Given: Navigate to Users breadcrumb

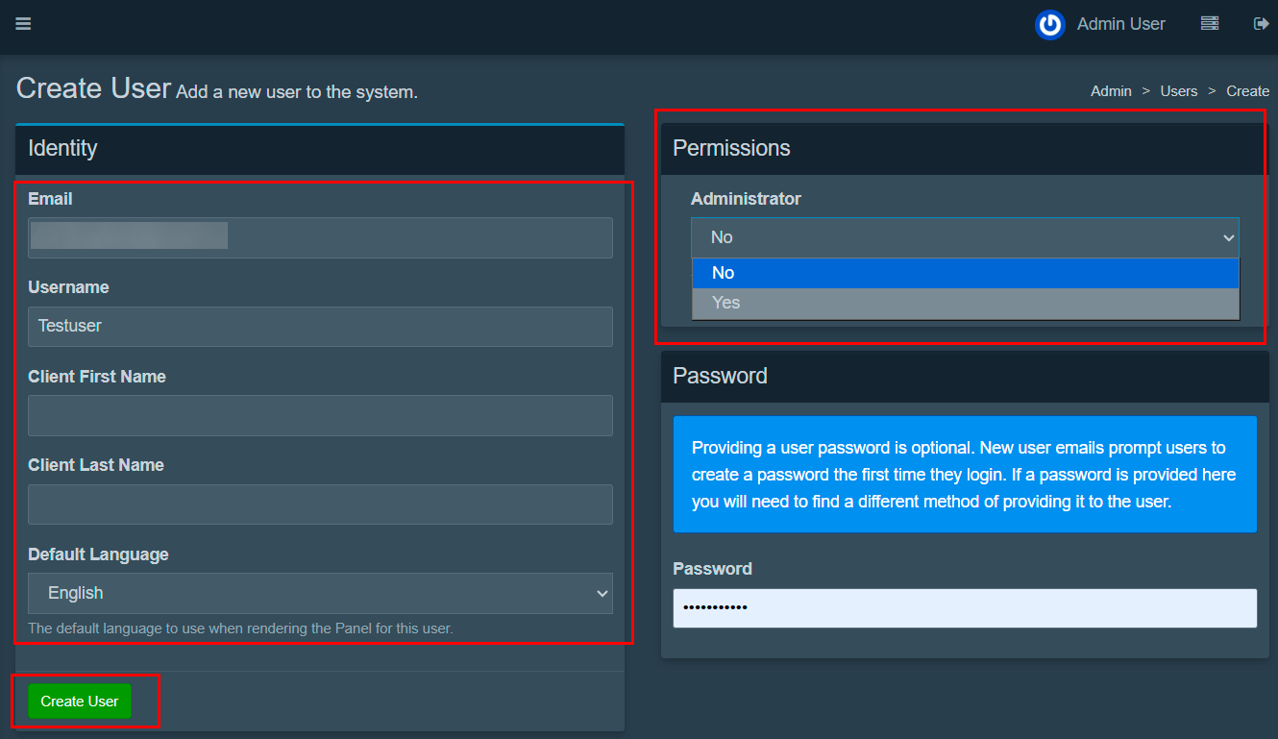Looking at the screenshot, I should click(1178, 91).
